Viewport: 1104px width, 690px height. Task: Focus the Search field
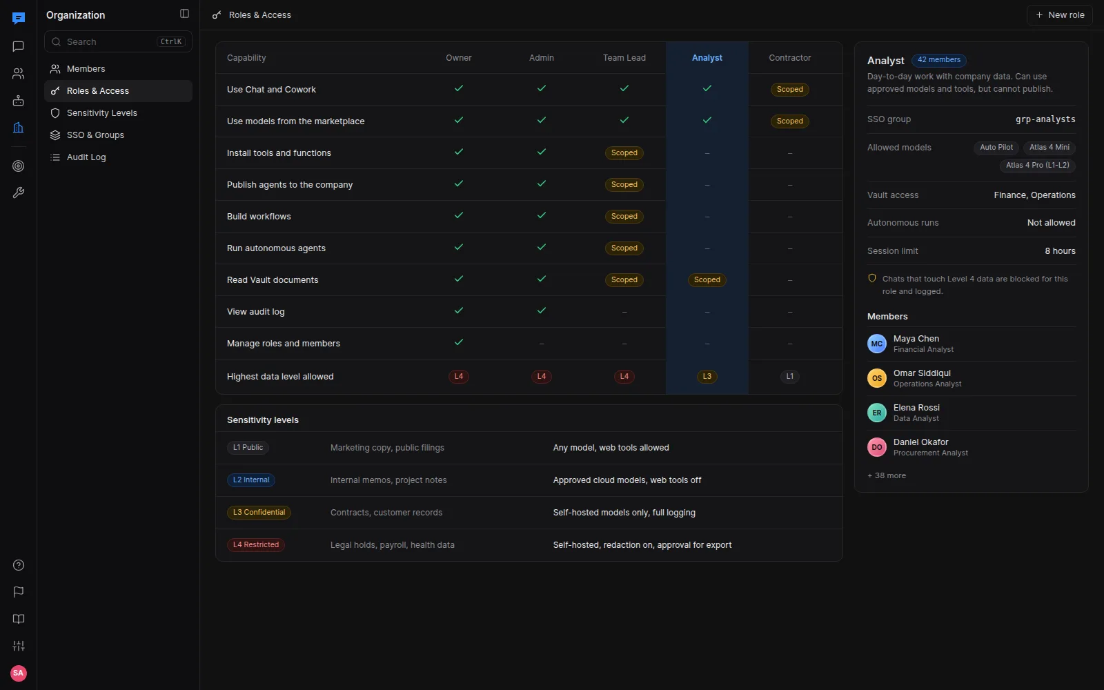coord(118,41)
